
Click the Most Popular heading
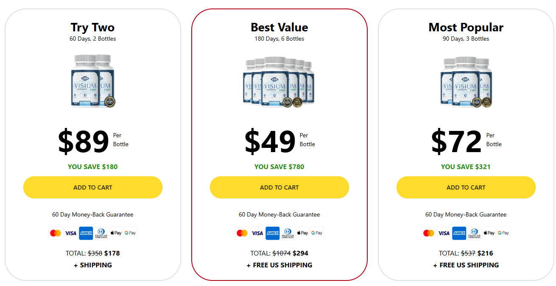pos(466,28)
